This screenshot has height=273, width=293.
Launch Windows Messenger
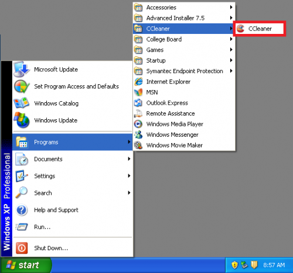tap(184, 134)
